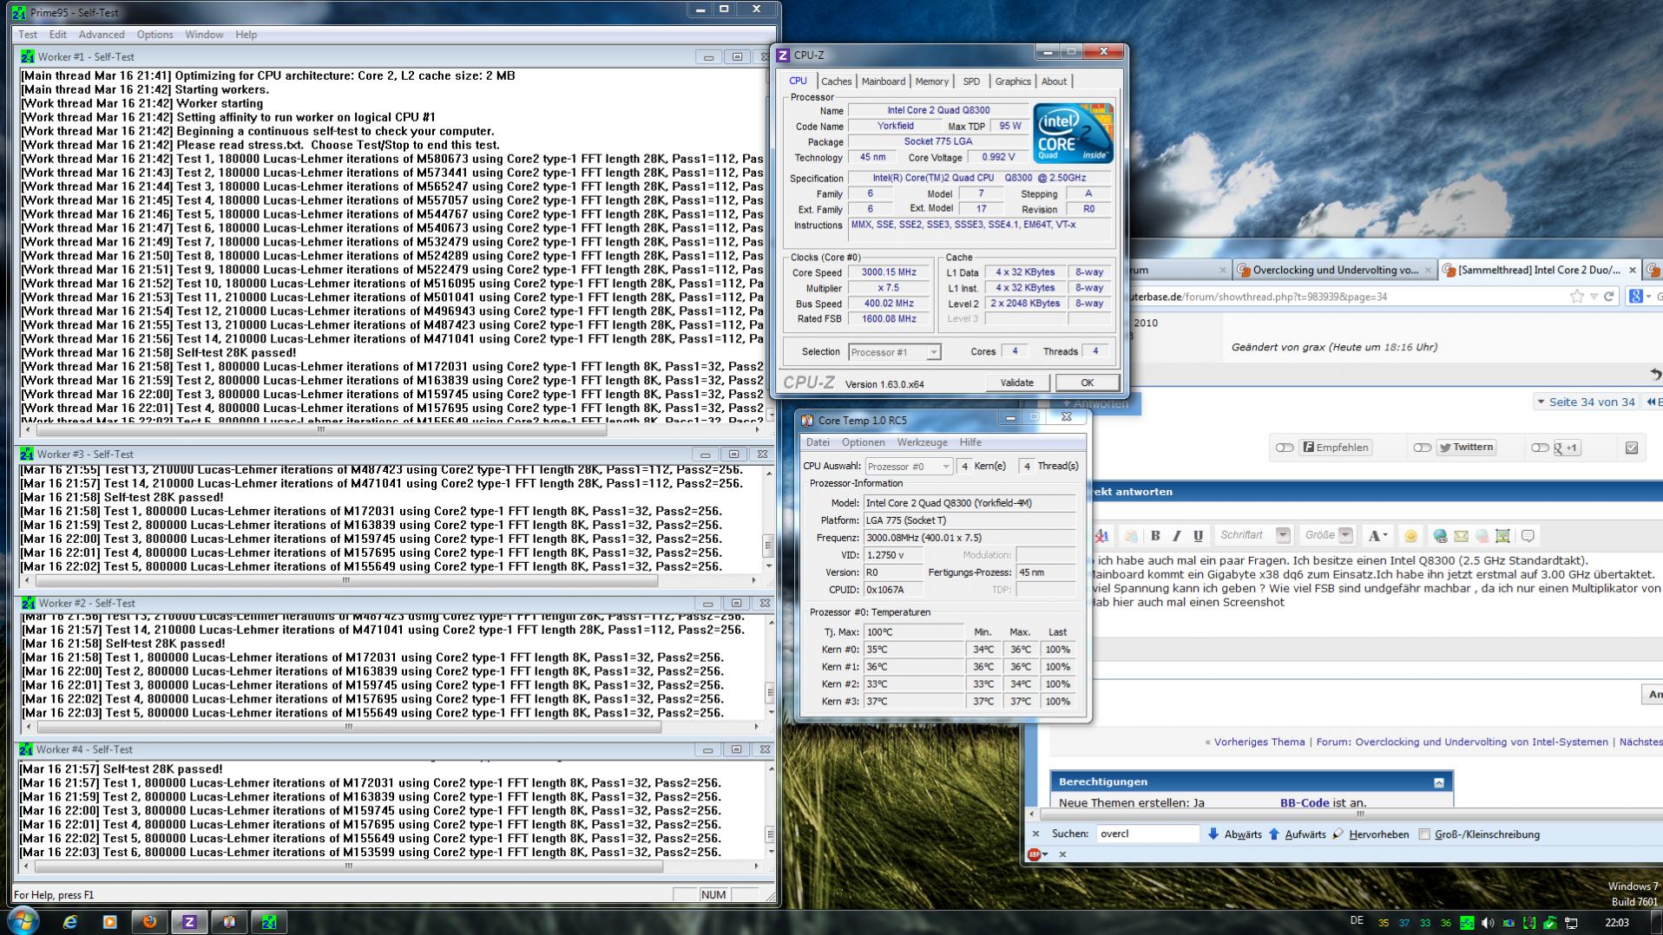1663x935 pixels.
Task: Expand the Seite 34 von 34 page menu
Action: click(x=1586, y=402)
